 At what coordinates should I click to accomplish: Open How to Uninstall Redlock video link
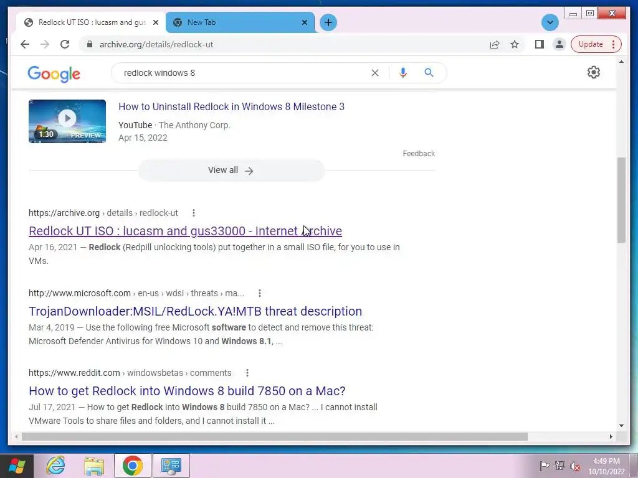coord(232,106)
